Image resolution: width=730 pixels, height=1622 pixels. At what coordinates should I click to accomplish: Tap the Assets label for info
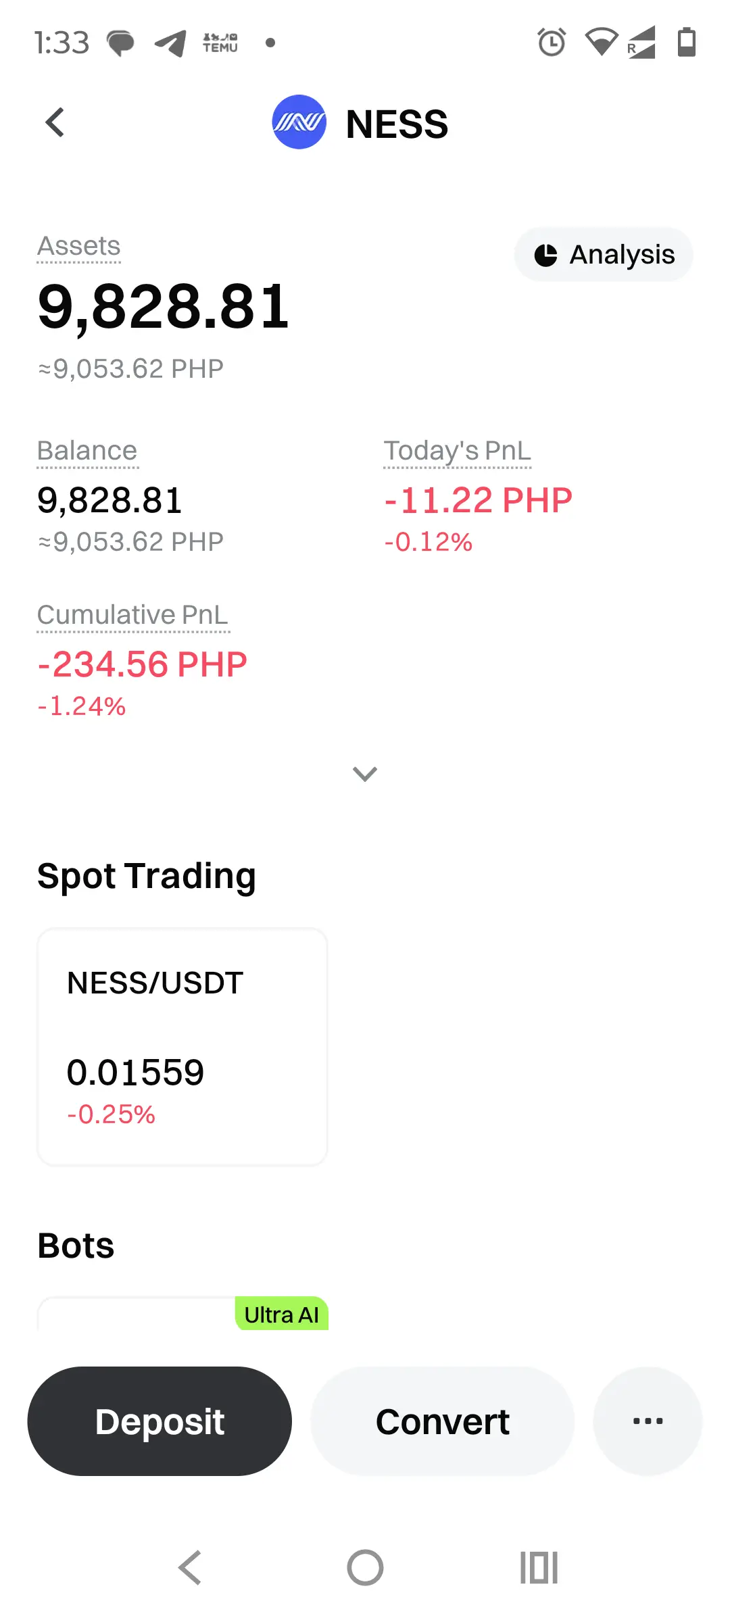[79, 247]
